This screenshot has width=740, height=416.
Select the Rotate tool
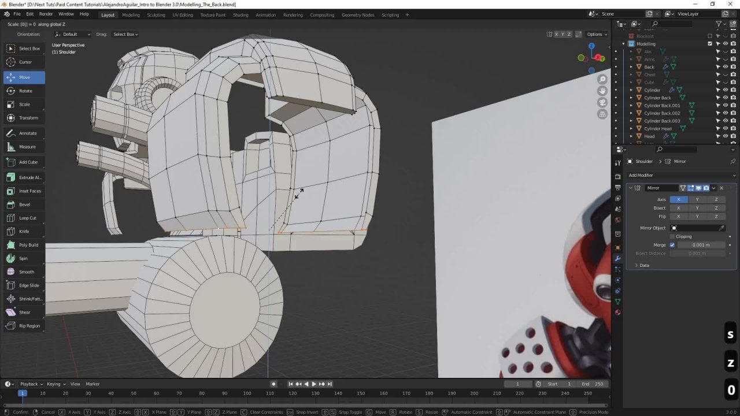pos(24,91)
